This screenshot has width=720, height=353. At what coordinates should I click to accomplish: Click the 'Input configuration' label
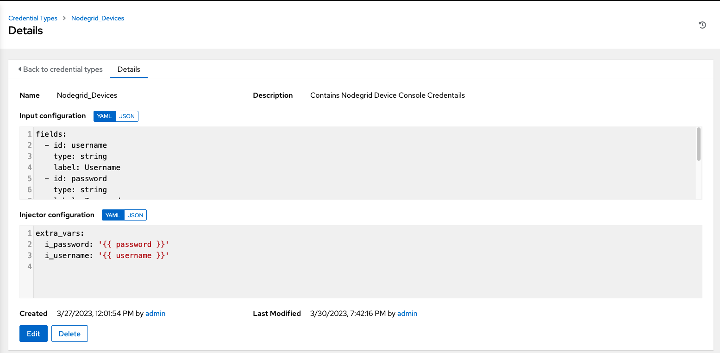53,116
